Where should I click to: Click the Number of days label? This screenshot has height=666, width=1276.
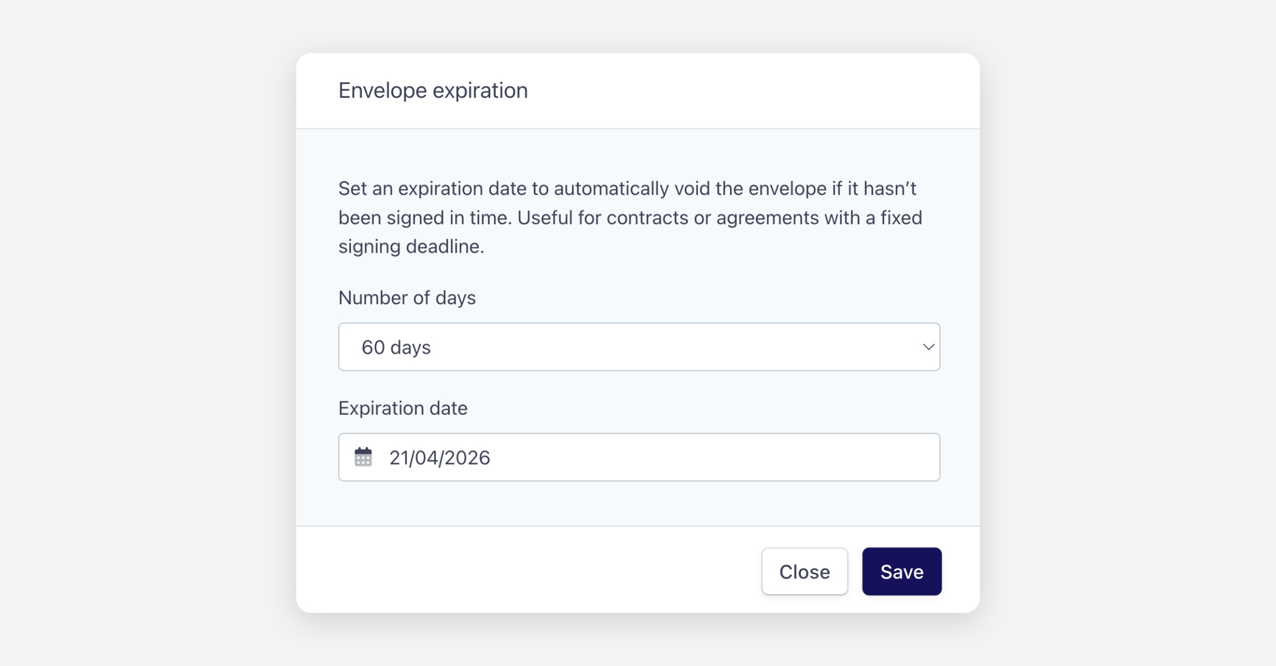click(407, 297)
